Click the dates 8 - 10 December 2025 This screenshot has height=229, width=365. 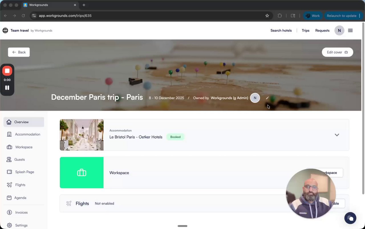(x=166, y=98)
